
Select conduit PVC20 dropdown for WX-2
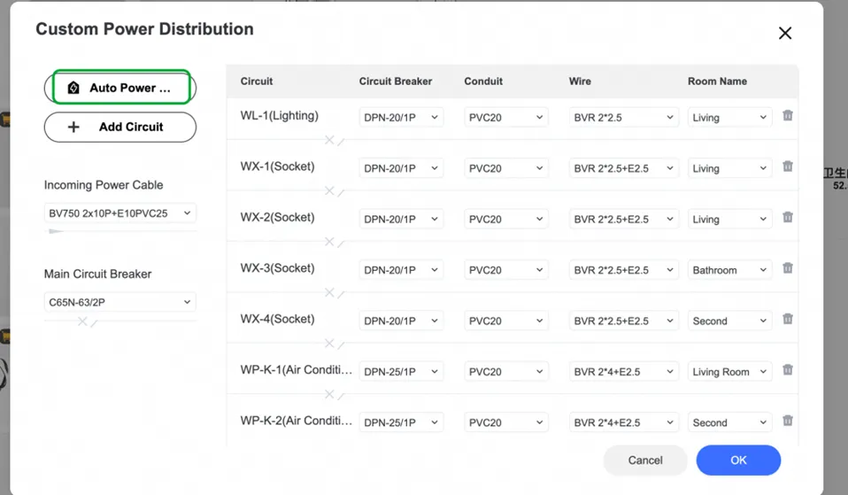click(505, 220)
